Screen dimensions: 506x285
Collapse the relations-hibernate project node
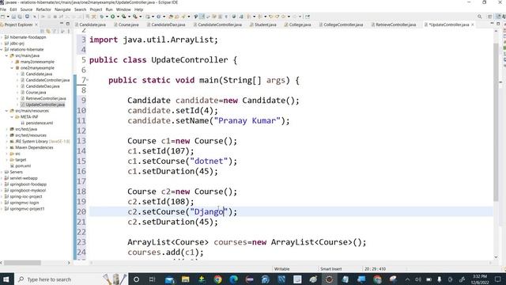tap(2, 49)
